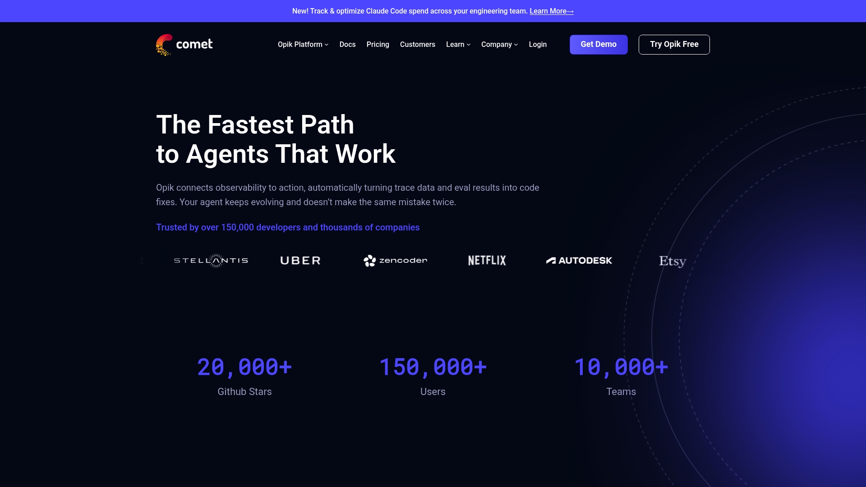The image size is (866, 487).
Task: Click the Get Demo button
Action: click(x=599, y=45)
